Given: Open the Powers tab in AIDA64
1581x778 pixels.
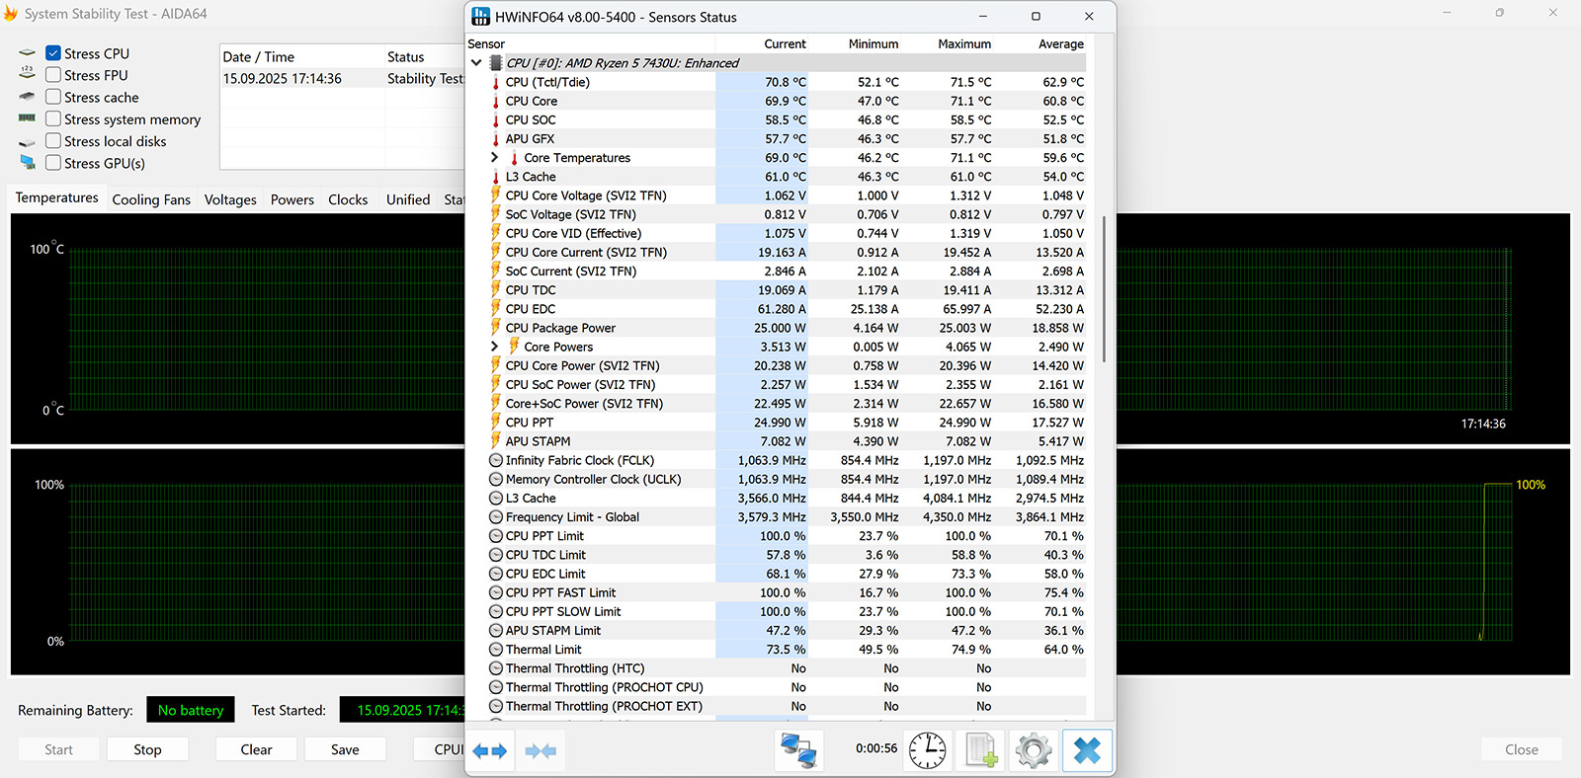Looking at the screenshot, I should (x=292, y=199).
